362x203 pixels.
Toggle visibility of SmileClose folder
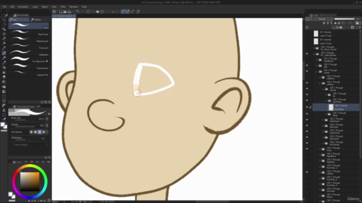point(307,120)
